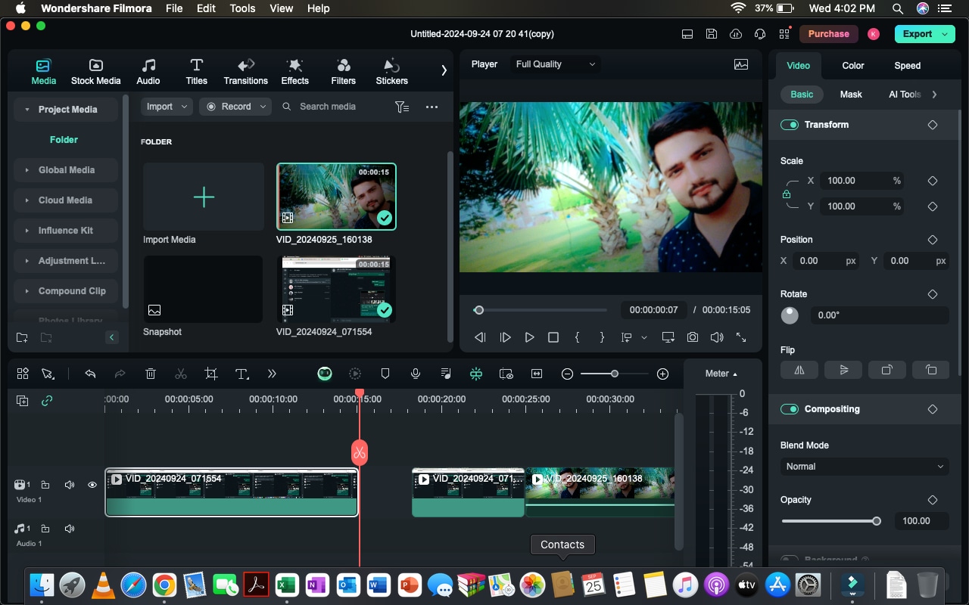The image size is (969, 605).
Task: Open the Stickers tab
Action: tap(391, 72)
